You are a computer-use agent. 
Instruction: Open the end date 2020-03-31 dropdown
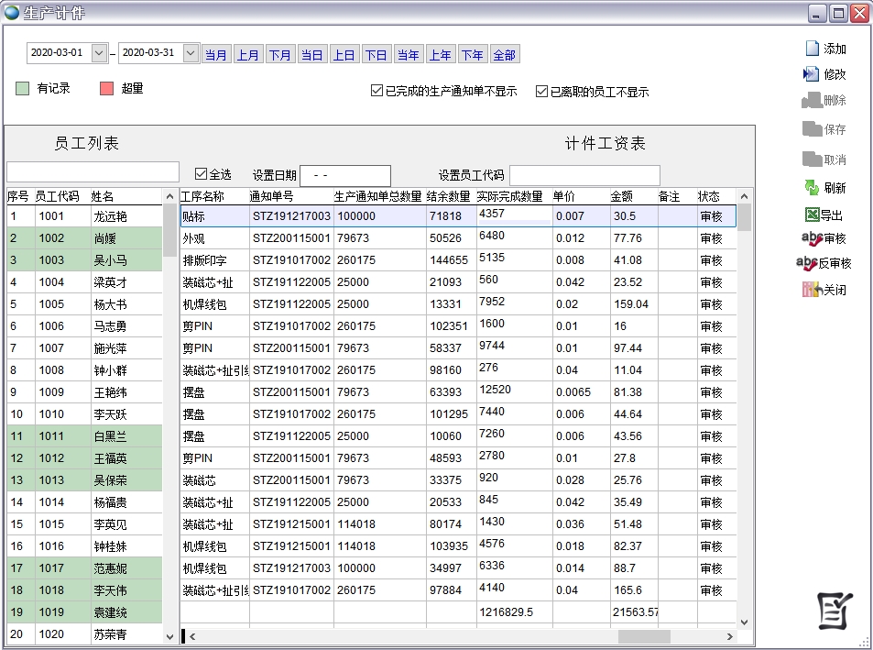click(191, 53)
